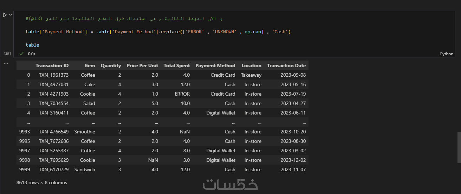
Task: Open the run options dropdown chevron
Action: tap(11, 15)
